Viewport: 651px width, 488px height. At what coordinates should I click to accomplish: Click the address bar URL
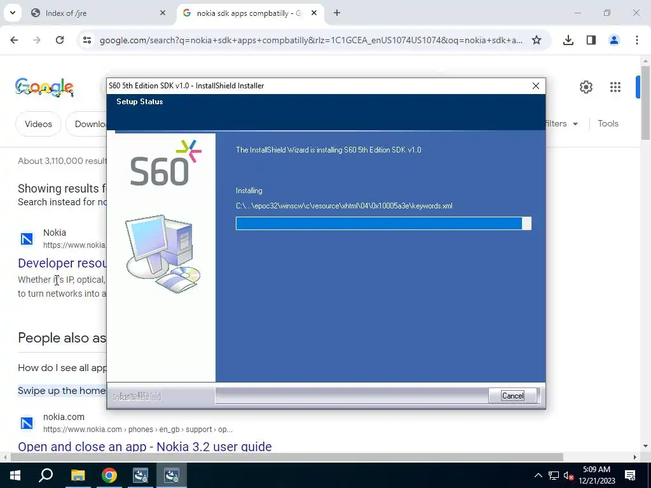pos(311,40)
